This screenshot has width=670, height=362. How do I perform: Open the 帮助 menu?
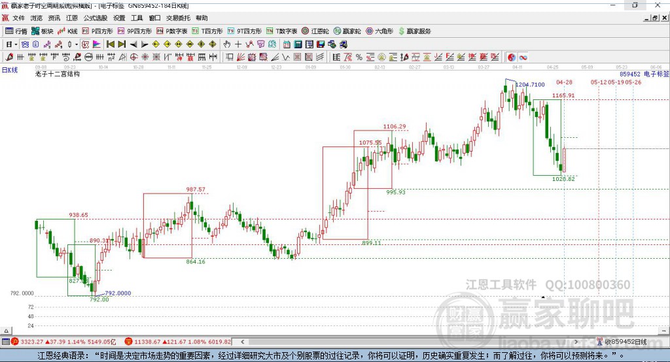(202, 18)
